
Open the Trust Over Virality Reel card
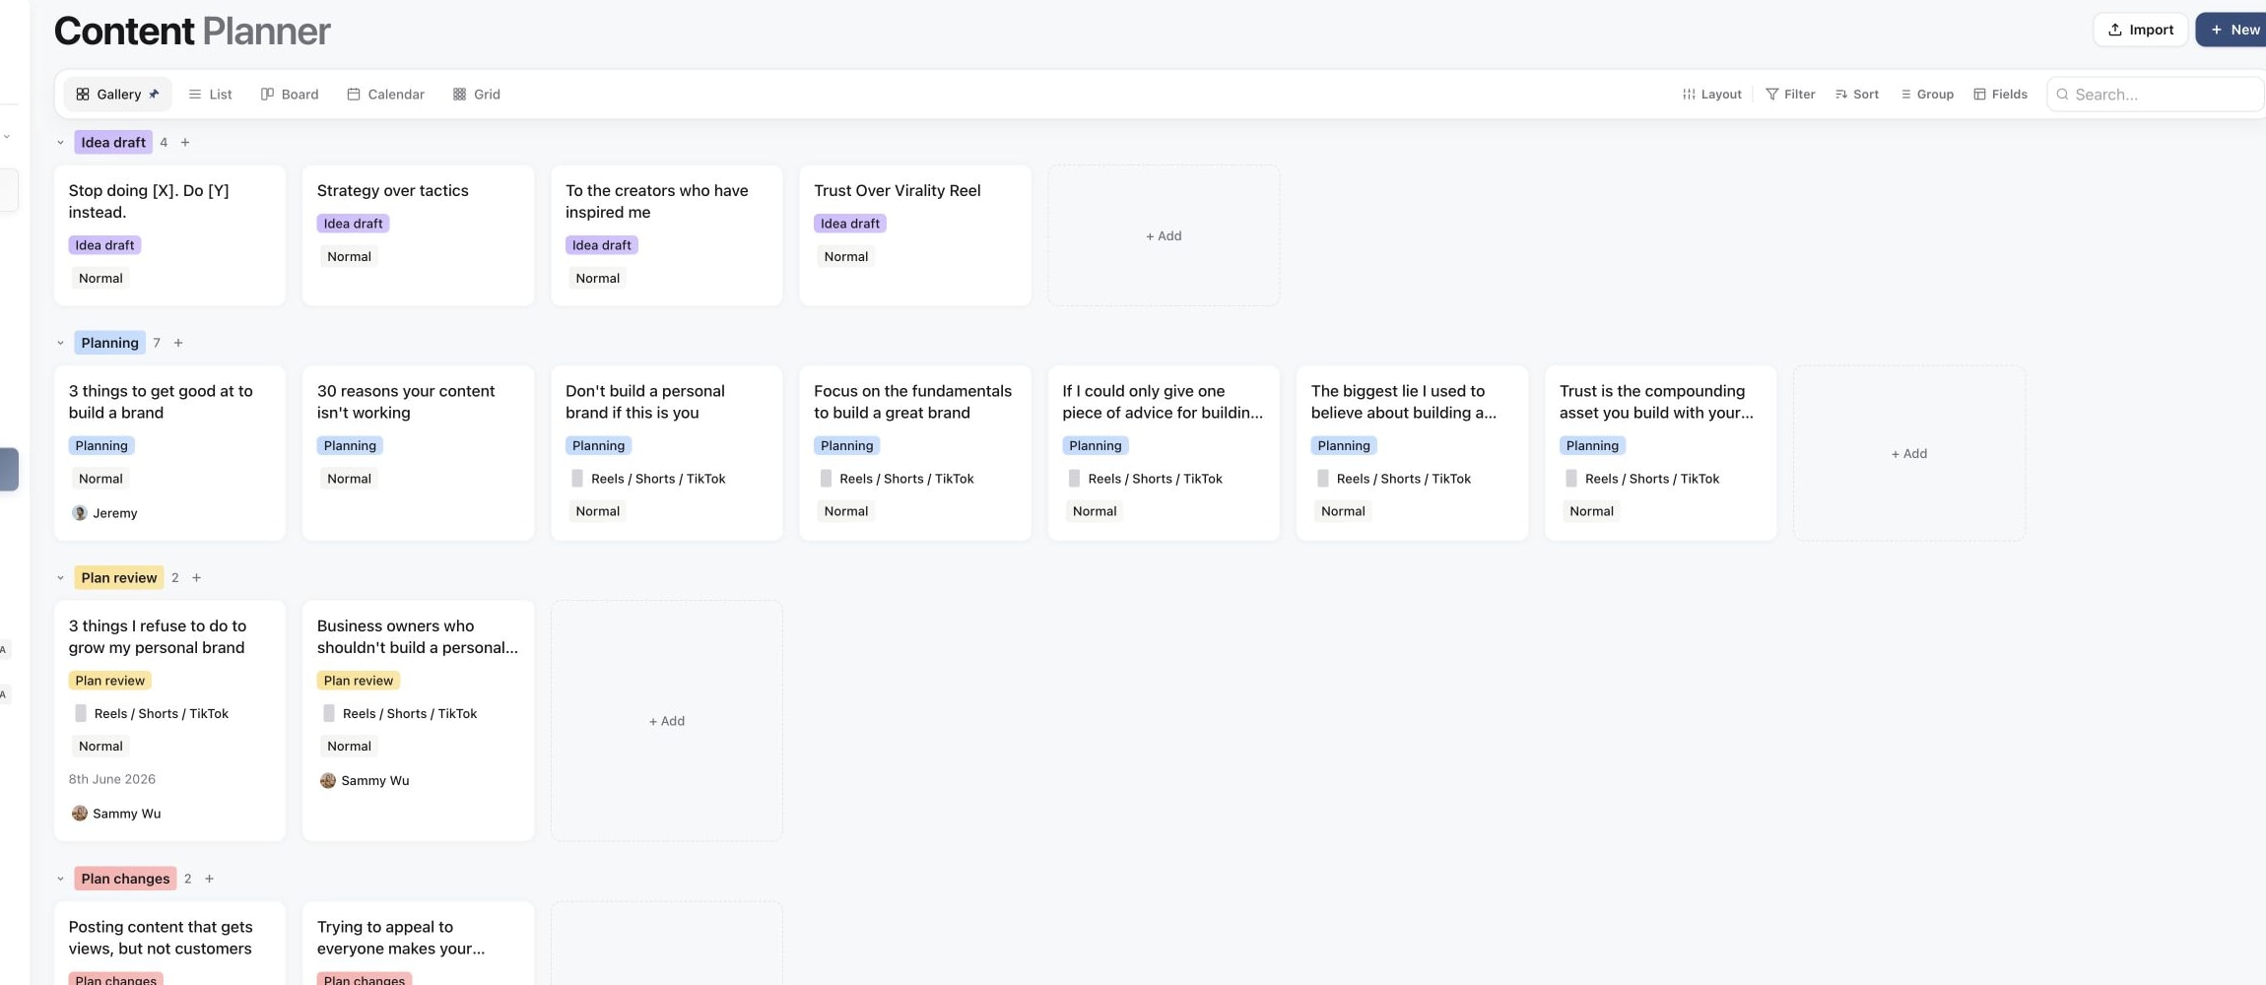[x=915, y=235]
